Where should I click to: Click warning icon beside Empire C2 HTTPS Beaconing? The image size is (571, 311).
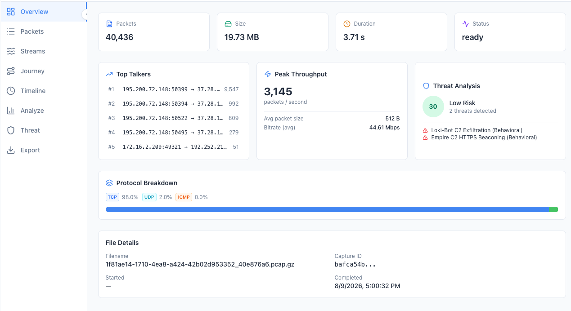[425, 138]
